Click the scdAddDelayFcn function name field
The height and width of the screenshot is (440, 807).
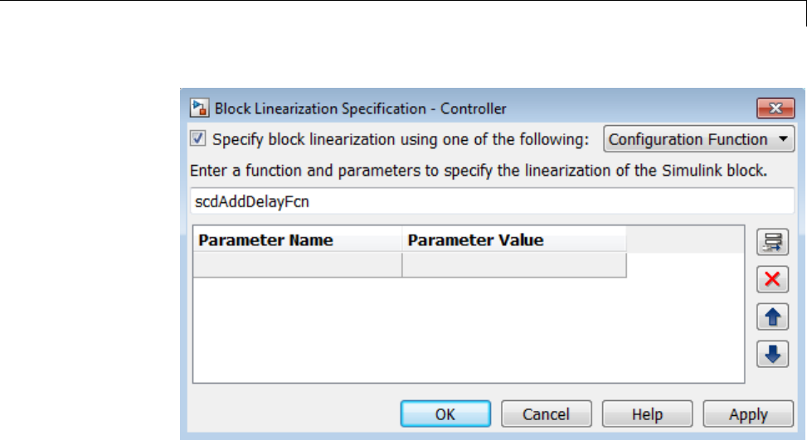pyautogui.click(x=491, y=201)
